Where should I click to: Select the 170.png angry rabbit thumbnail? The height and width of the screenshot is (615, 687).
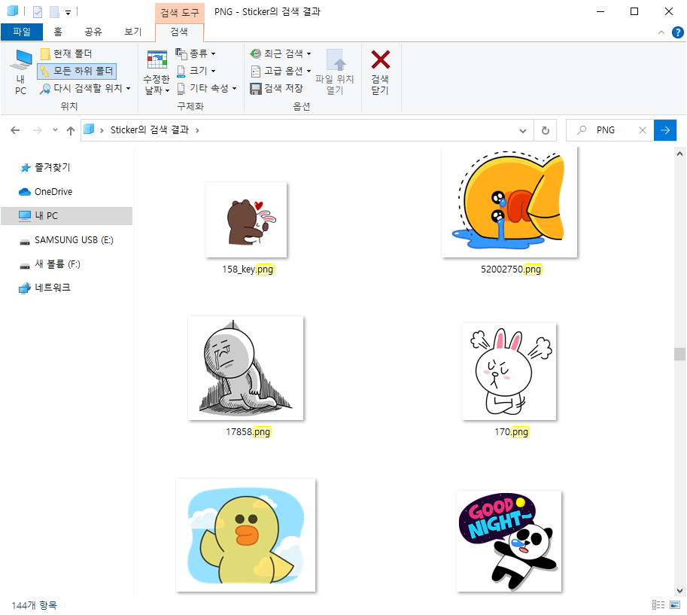click(x=509, y=371)
